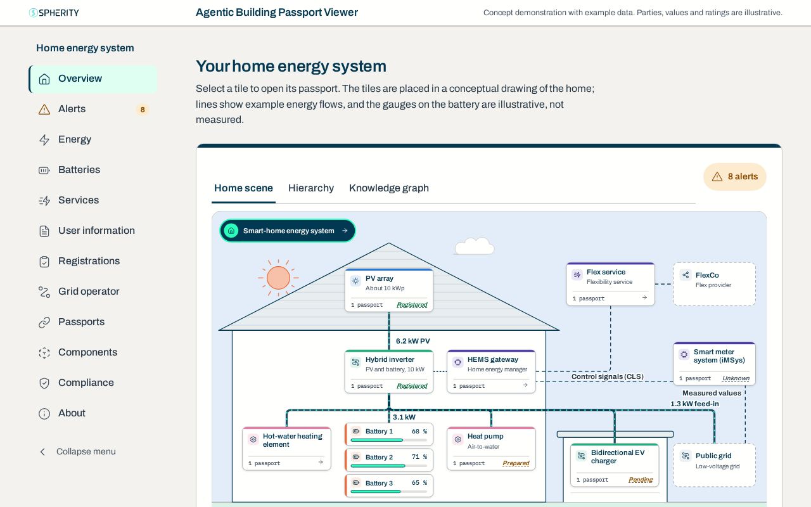Screen dimensions: 811x507
Task: Click the Battery 1 charge gauge
Action: pyautogui.click(x=389, y=440)
